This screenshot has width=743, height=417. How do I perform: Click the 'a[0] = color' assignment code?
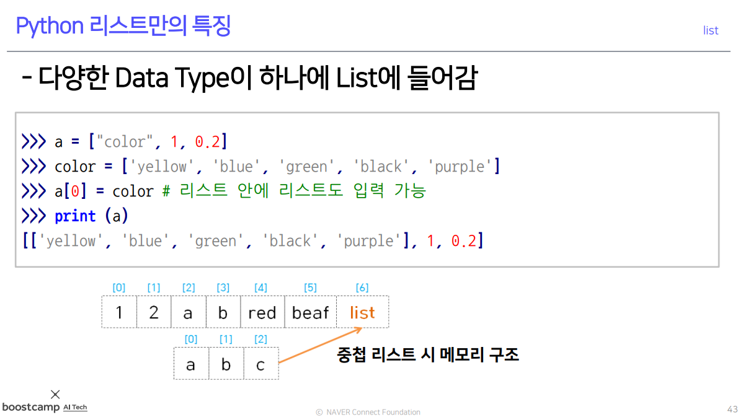click(x=104, y=191)
